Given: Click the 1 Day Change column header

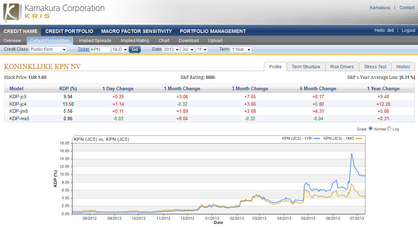Looking at the screenshot, I should (x=118, y=88).
